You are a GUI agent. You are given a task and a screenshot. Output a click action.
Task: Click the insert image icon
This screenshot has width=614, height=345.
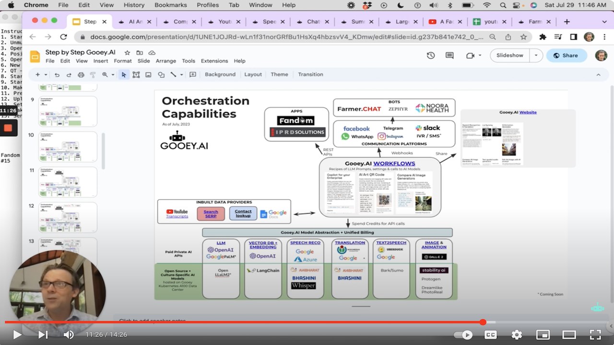tap(149, 75)
